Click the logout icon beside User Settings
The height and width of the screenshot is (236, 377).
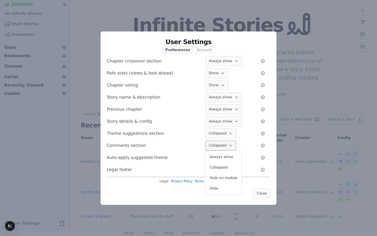pos(62,223)
